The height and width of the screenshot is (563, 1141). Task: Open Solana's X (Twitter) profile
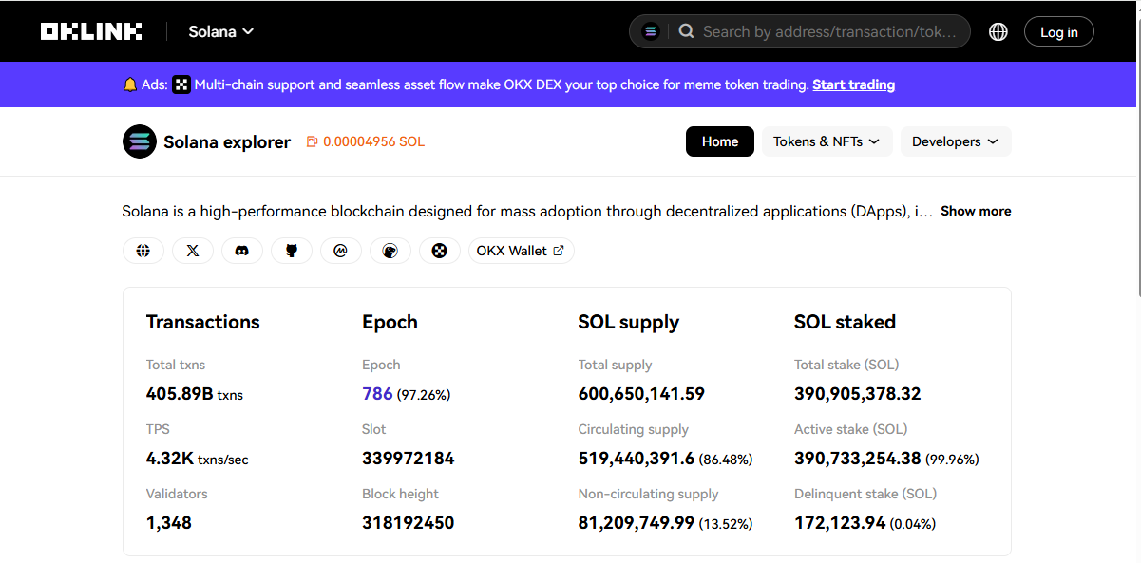tap(193, 251)
